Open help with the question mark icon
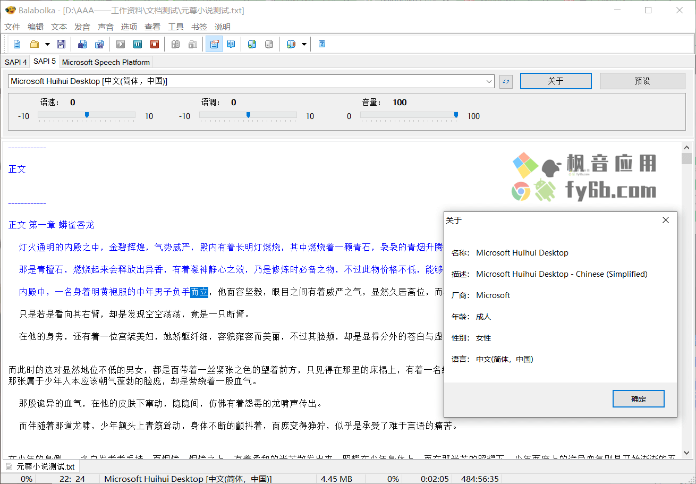Viewport: 696px width, 484px height. click(x=322, y=44)
